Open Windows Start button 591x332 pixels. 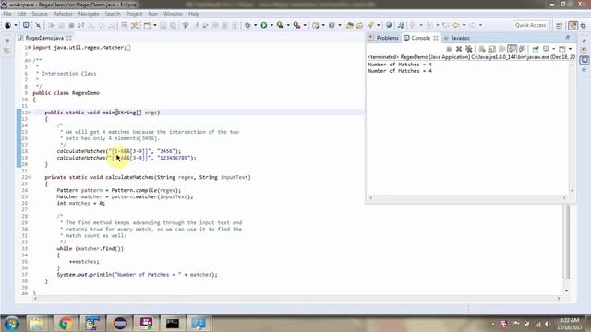(x=11, y=324)
